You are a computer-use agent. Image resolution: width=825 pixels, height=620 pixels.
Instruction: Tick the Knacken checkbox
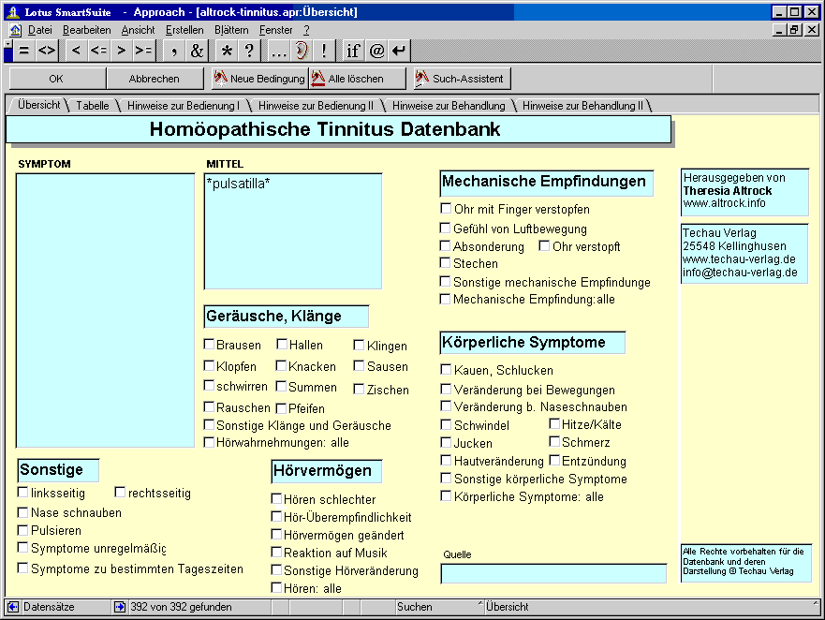coord(282,366)
